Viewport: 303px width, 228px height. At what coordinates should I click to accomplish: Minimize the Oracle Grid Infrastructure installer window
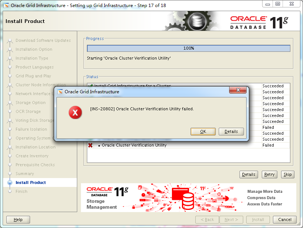[x=267, y=4]
